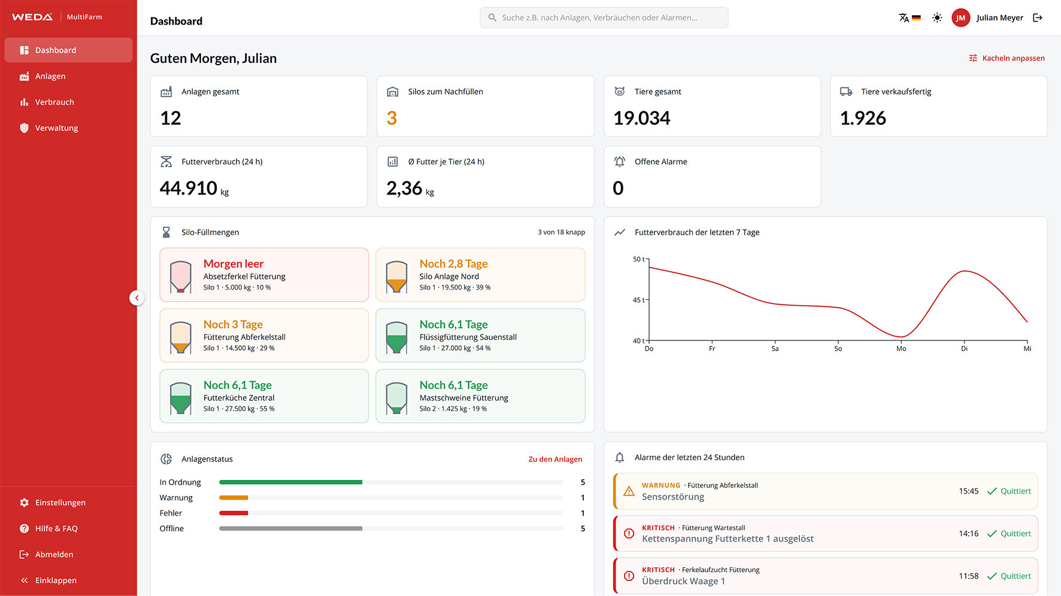The width and height of the screenshot is (1061, 596).
Task: Click the Sensorstörung warning triangle icon
Action: click(629, 491)
